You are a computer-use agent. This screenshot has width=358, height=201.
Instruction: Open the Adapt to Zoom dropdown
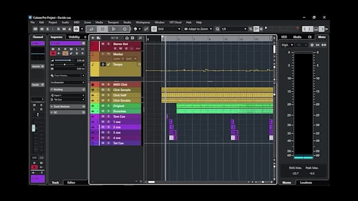tap(198, 29)
